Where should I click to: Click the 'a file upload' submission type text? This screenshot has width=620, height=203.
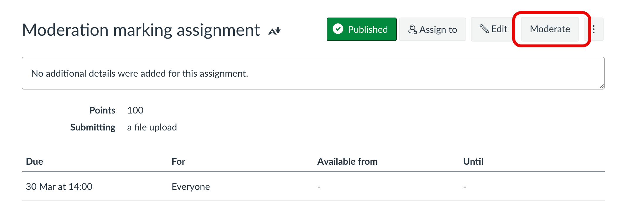(152, 127)
